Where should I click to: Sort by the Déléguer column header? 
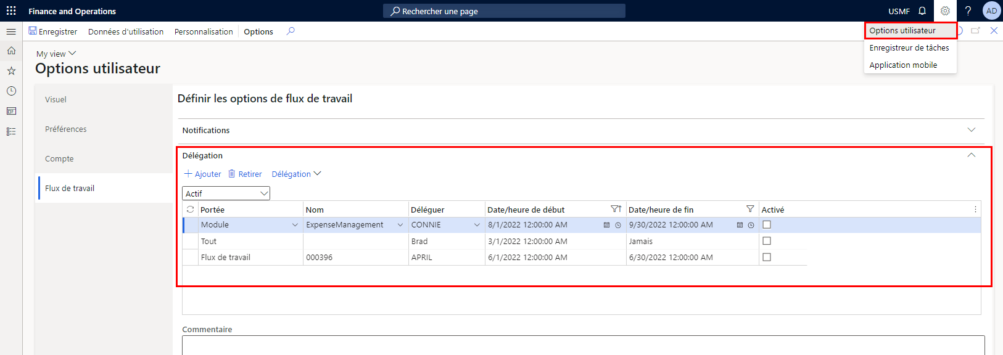pos(427,210)
